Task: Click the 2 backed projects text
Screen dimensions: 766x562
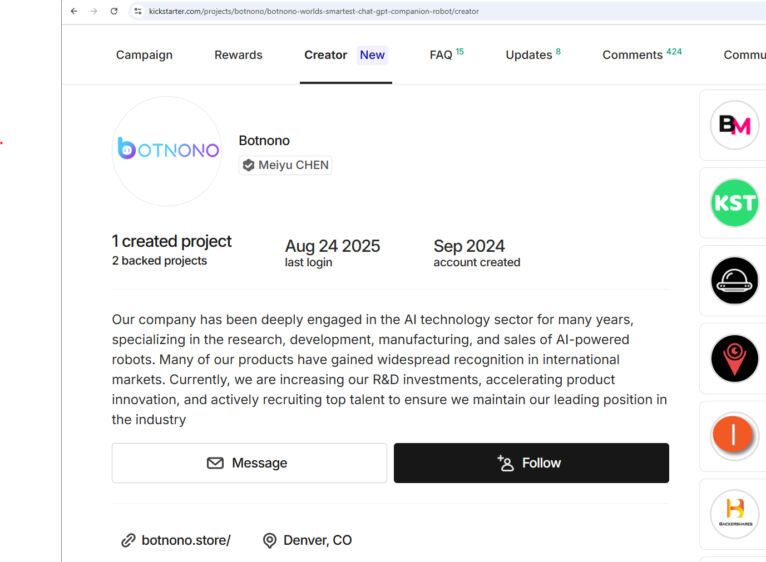Action: 160,261
